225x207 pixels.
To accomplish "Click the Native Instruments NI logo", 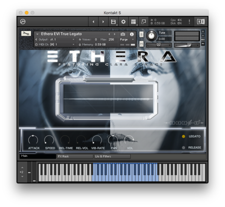I will pyautogui.click(x=201, y=22).
